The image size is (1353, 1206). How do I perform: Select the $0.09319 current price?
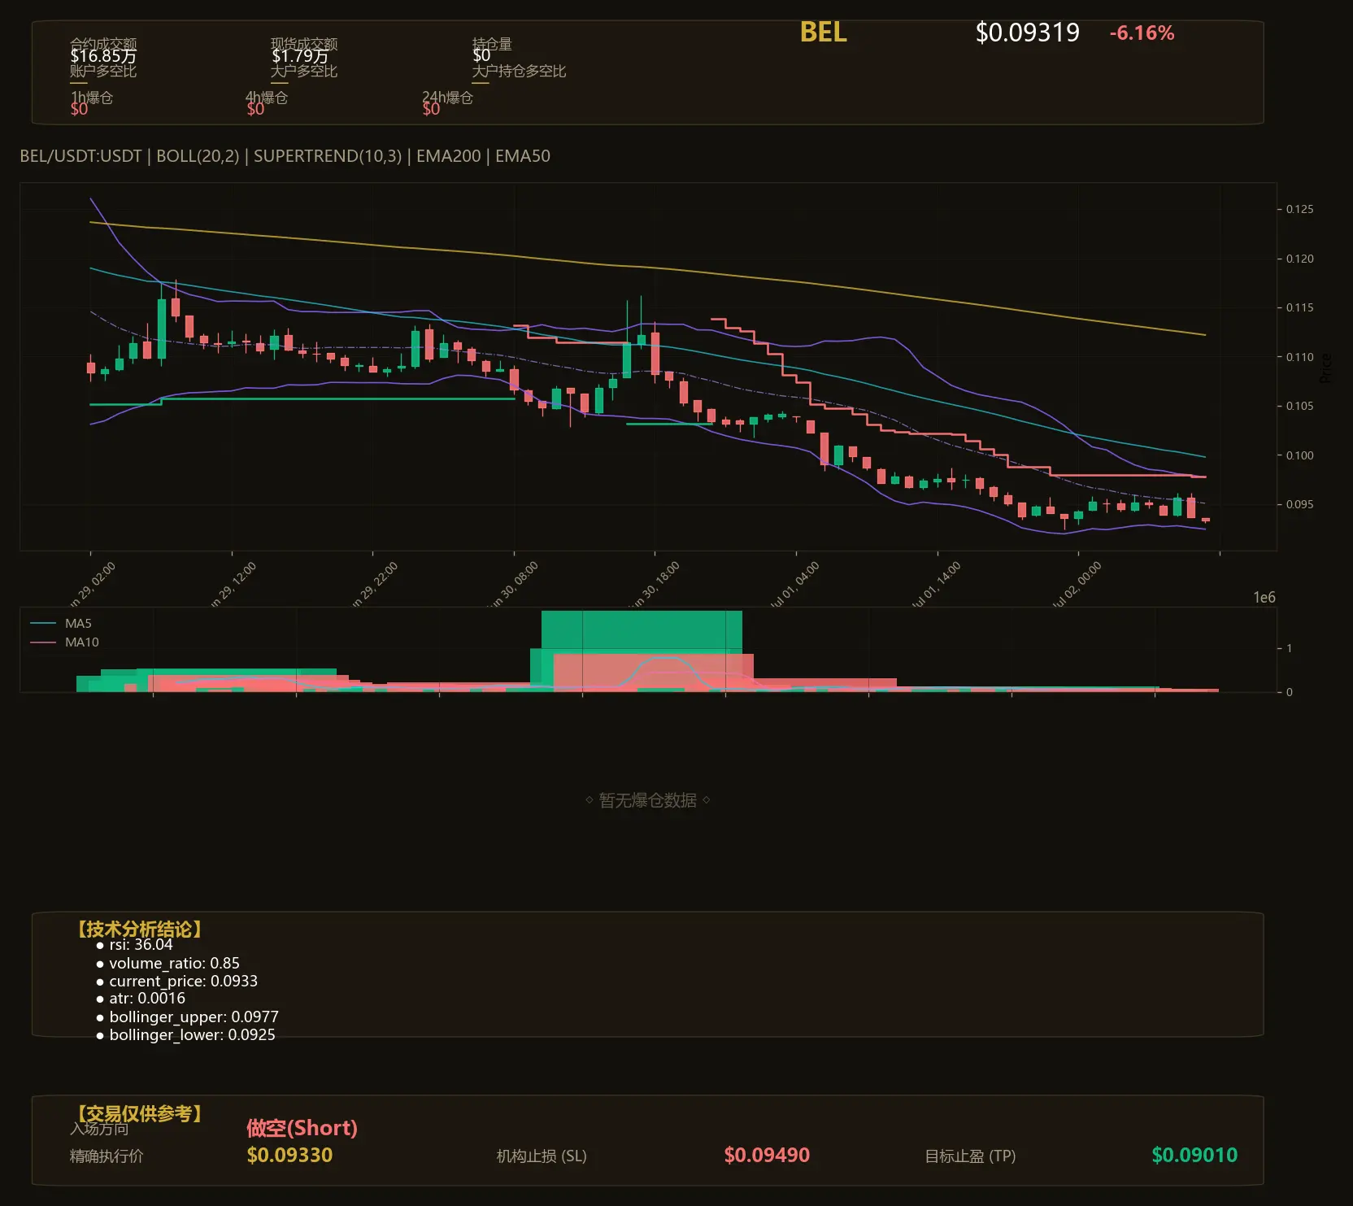pos(1027,33)
